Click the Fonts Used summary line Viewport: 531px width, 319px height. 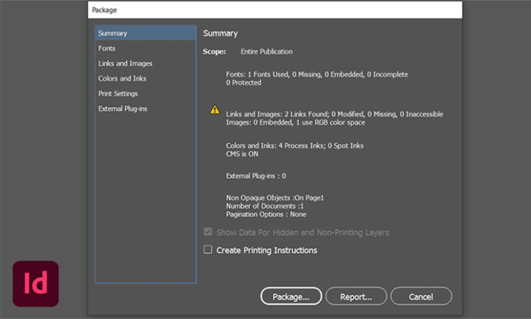(317, 75)
